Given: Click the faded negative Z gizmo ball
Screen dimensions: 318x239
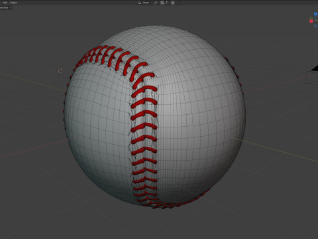Looking at the screenshot, I should tap(315, 26).
